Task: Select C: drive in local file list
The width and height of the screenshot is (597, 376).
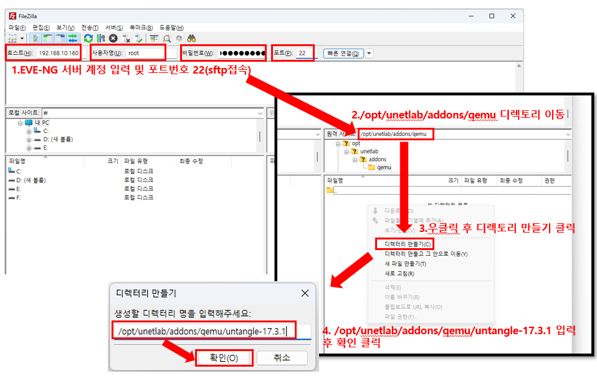Action: coord(14,171)
